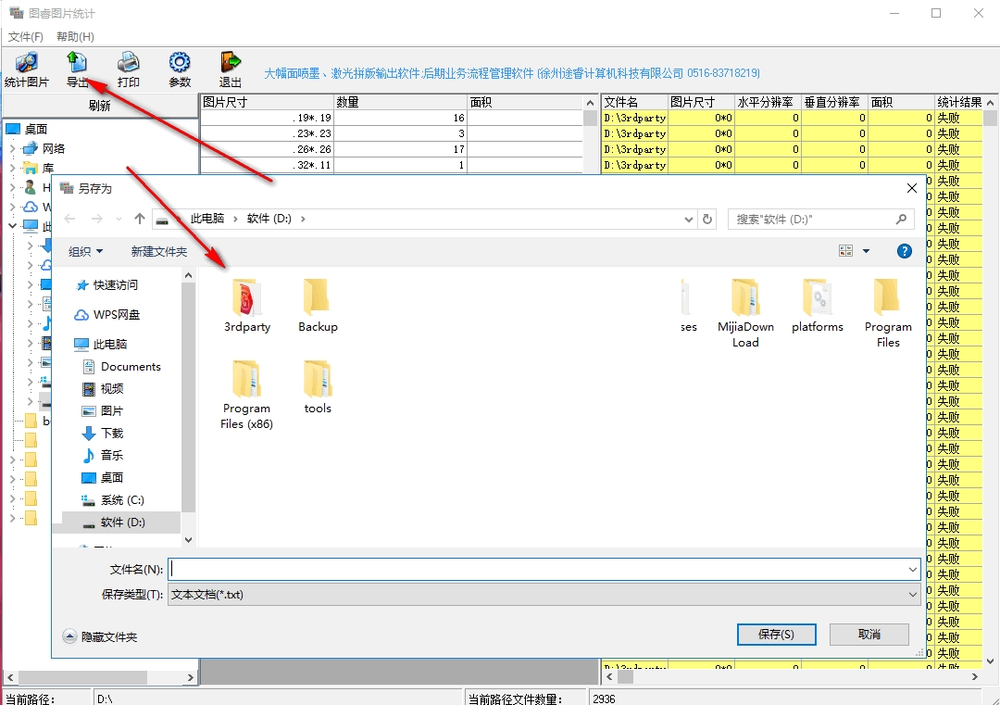Screen dimensions: 1000x705
Task: Click the tree panel horizontal scrollbar right arrow
Action: point(191,677)
